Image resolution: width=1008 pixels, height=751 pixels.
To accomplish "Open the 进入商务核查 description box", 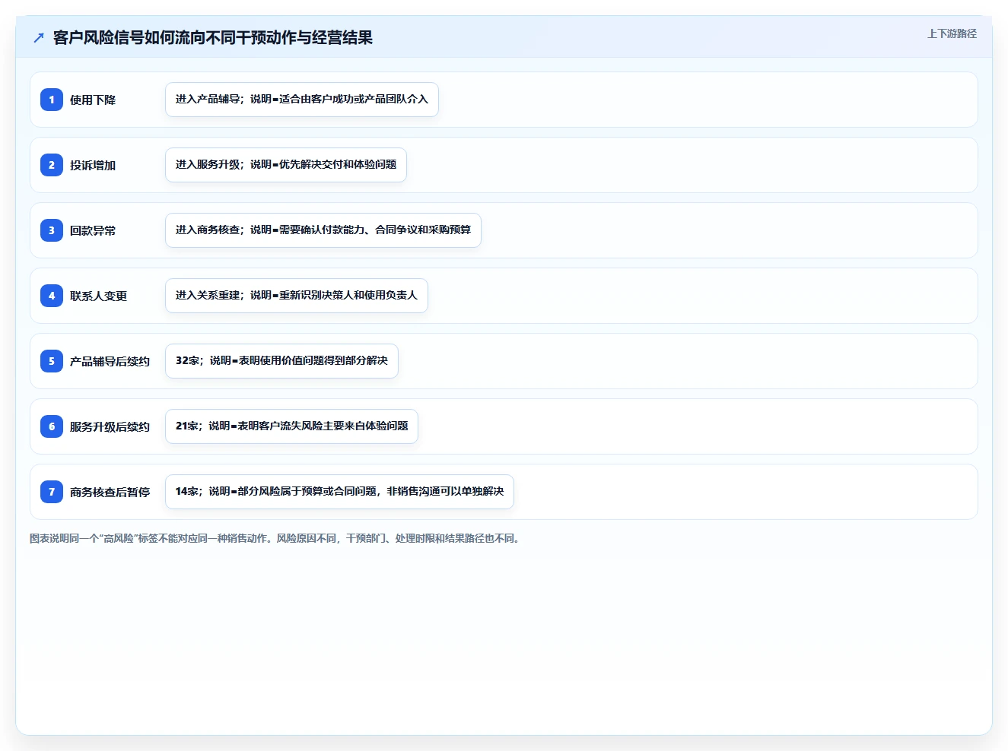I will [x=323, y=230].
